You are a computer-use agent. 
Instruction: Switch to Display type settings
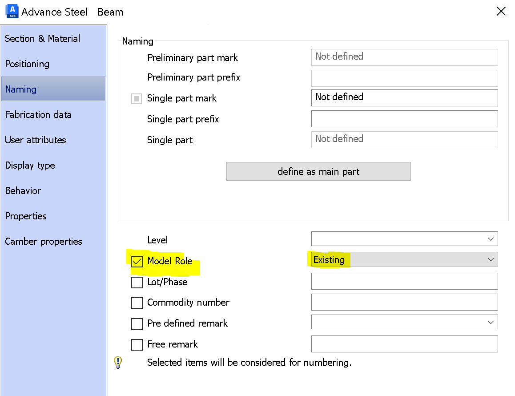pos(30,166)
